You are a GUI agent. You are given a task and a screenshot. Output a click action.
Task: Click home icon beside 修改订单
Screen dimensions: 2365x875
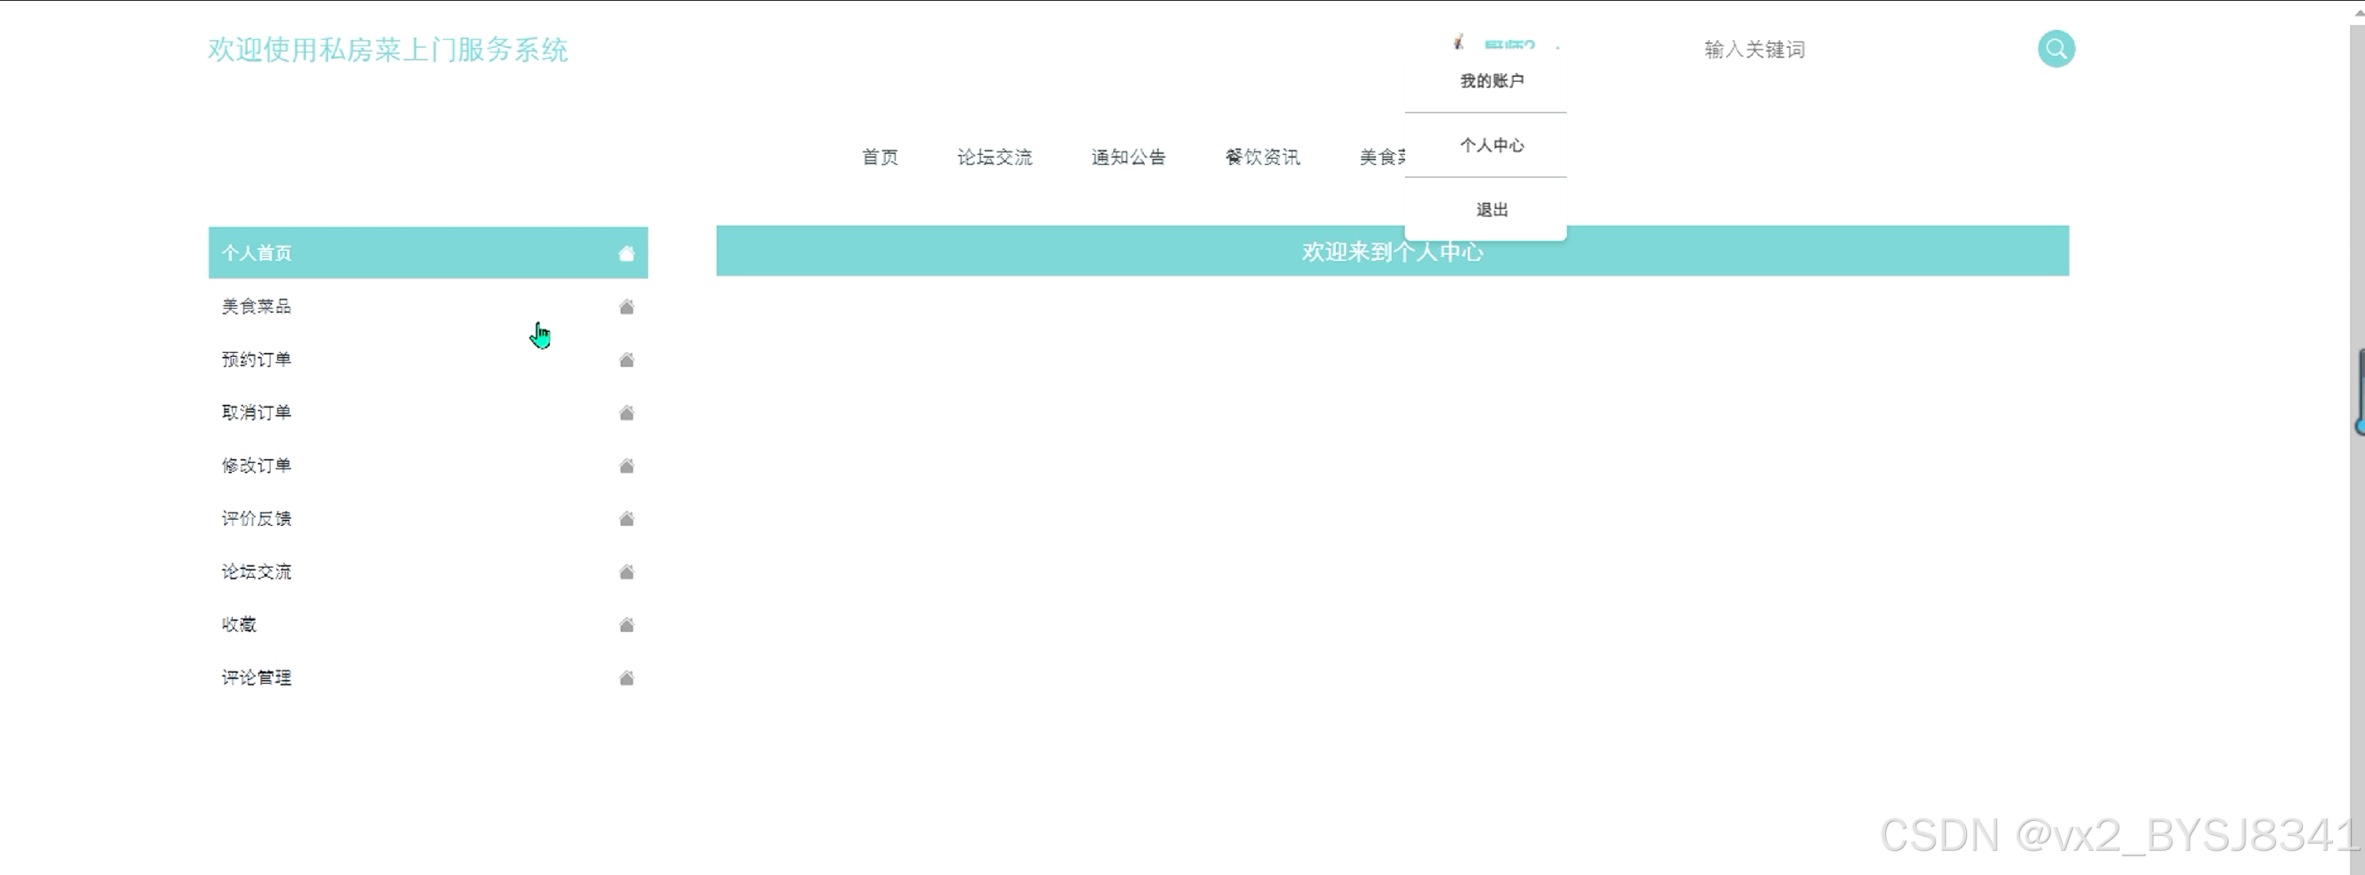626,466
